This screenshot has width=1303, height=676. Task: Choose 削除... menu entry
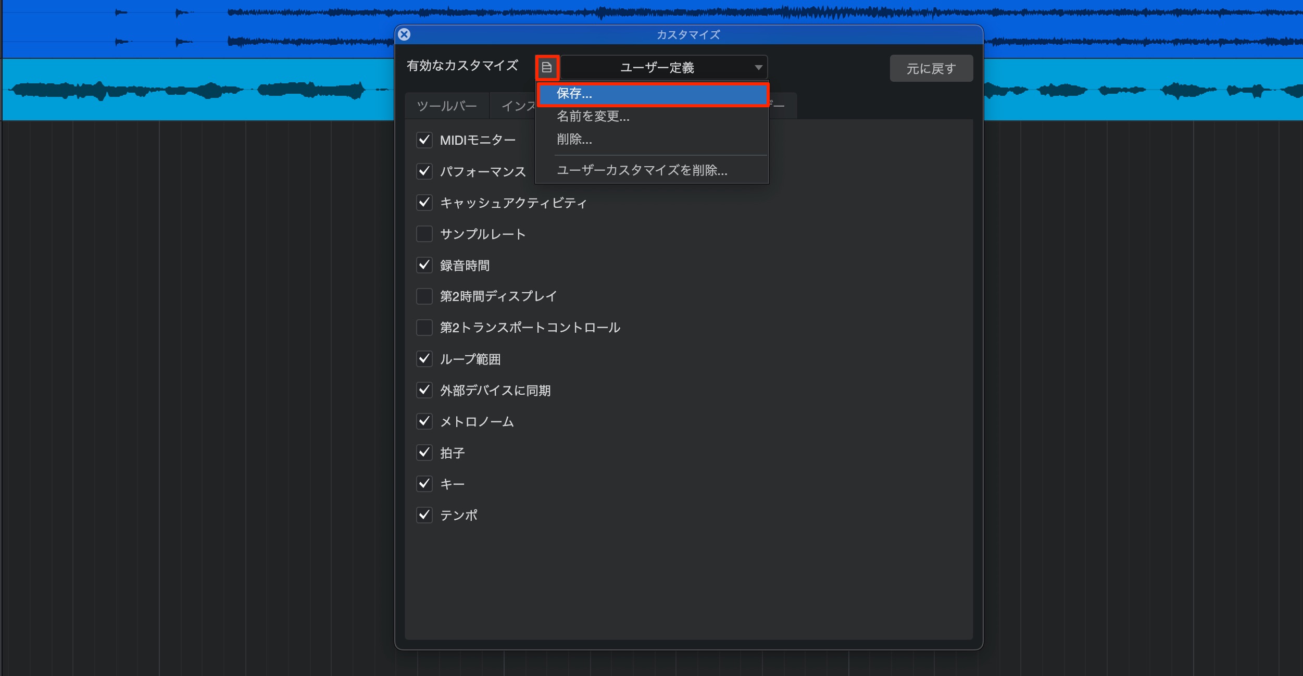pyautogui.click(x=653, y=139)
